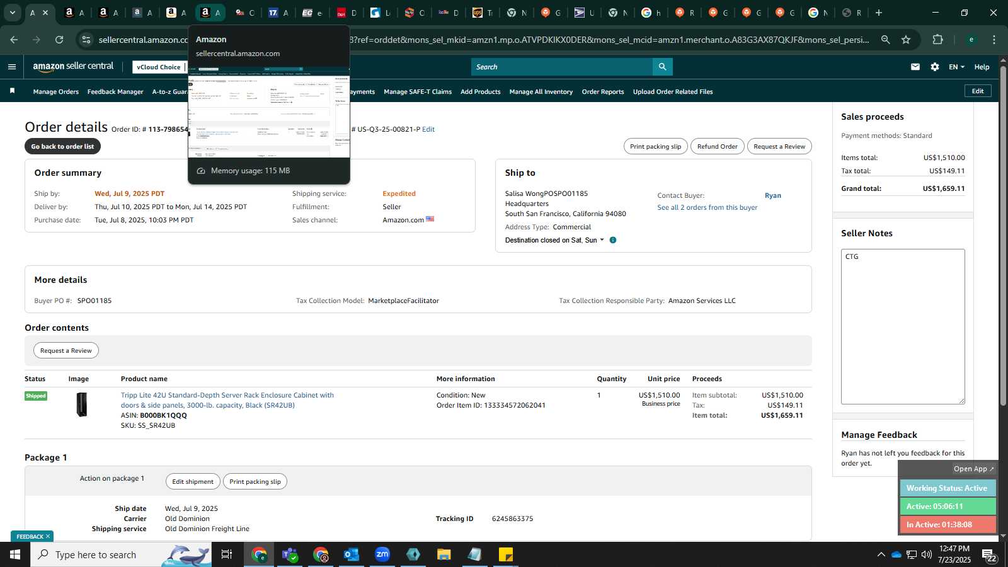Open the browser extensions puzzle icon
The image size is (1008, 567).
coord(938,40)
